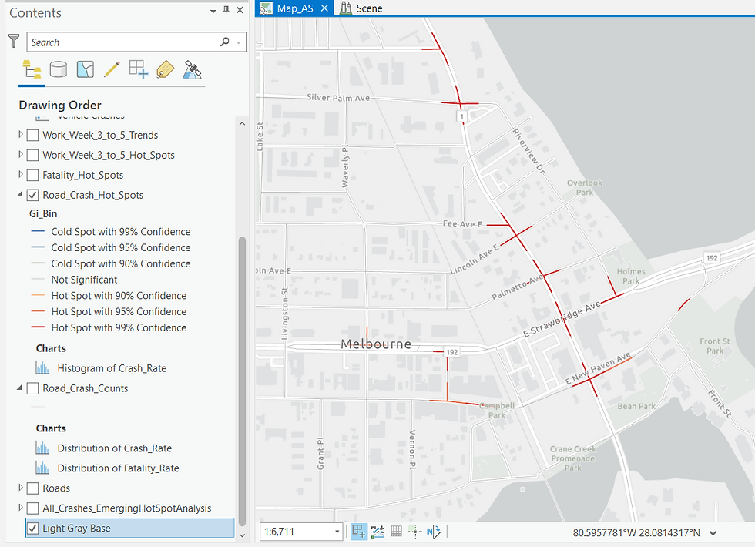The image size is (755, 547).
Task: Click the Melbourne label on the map
Action: (x=376, y=344)
